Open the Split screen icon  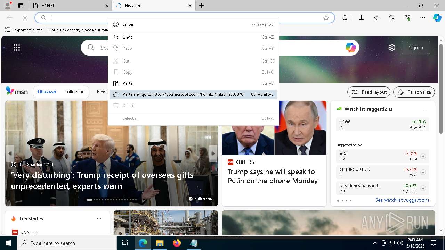pos(361,18)
